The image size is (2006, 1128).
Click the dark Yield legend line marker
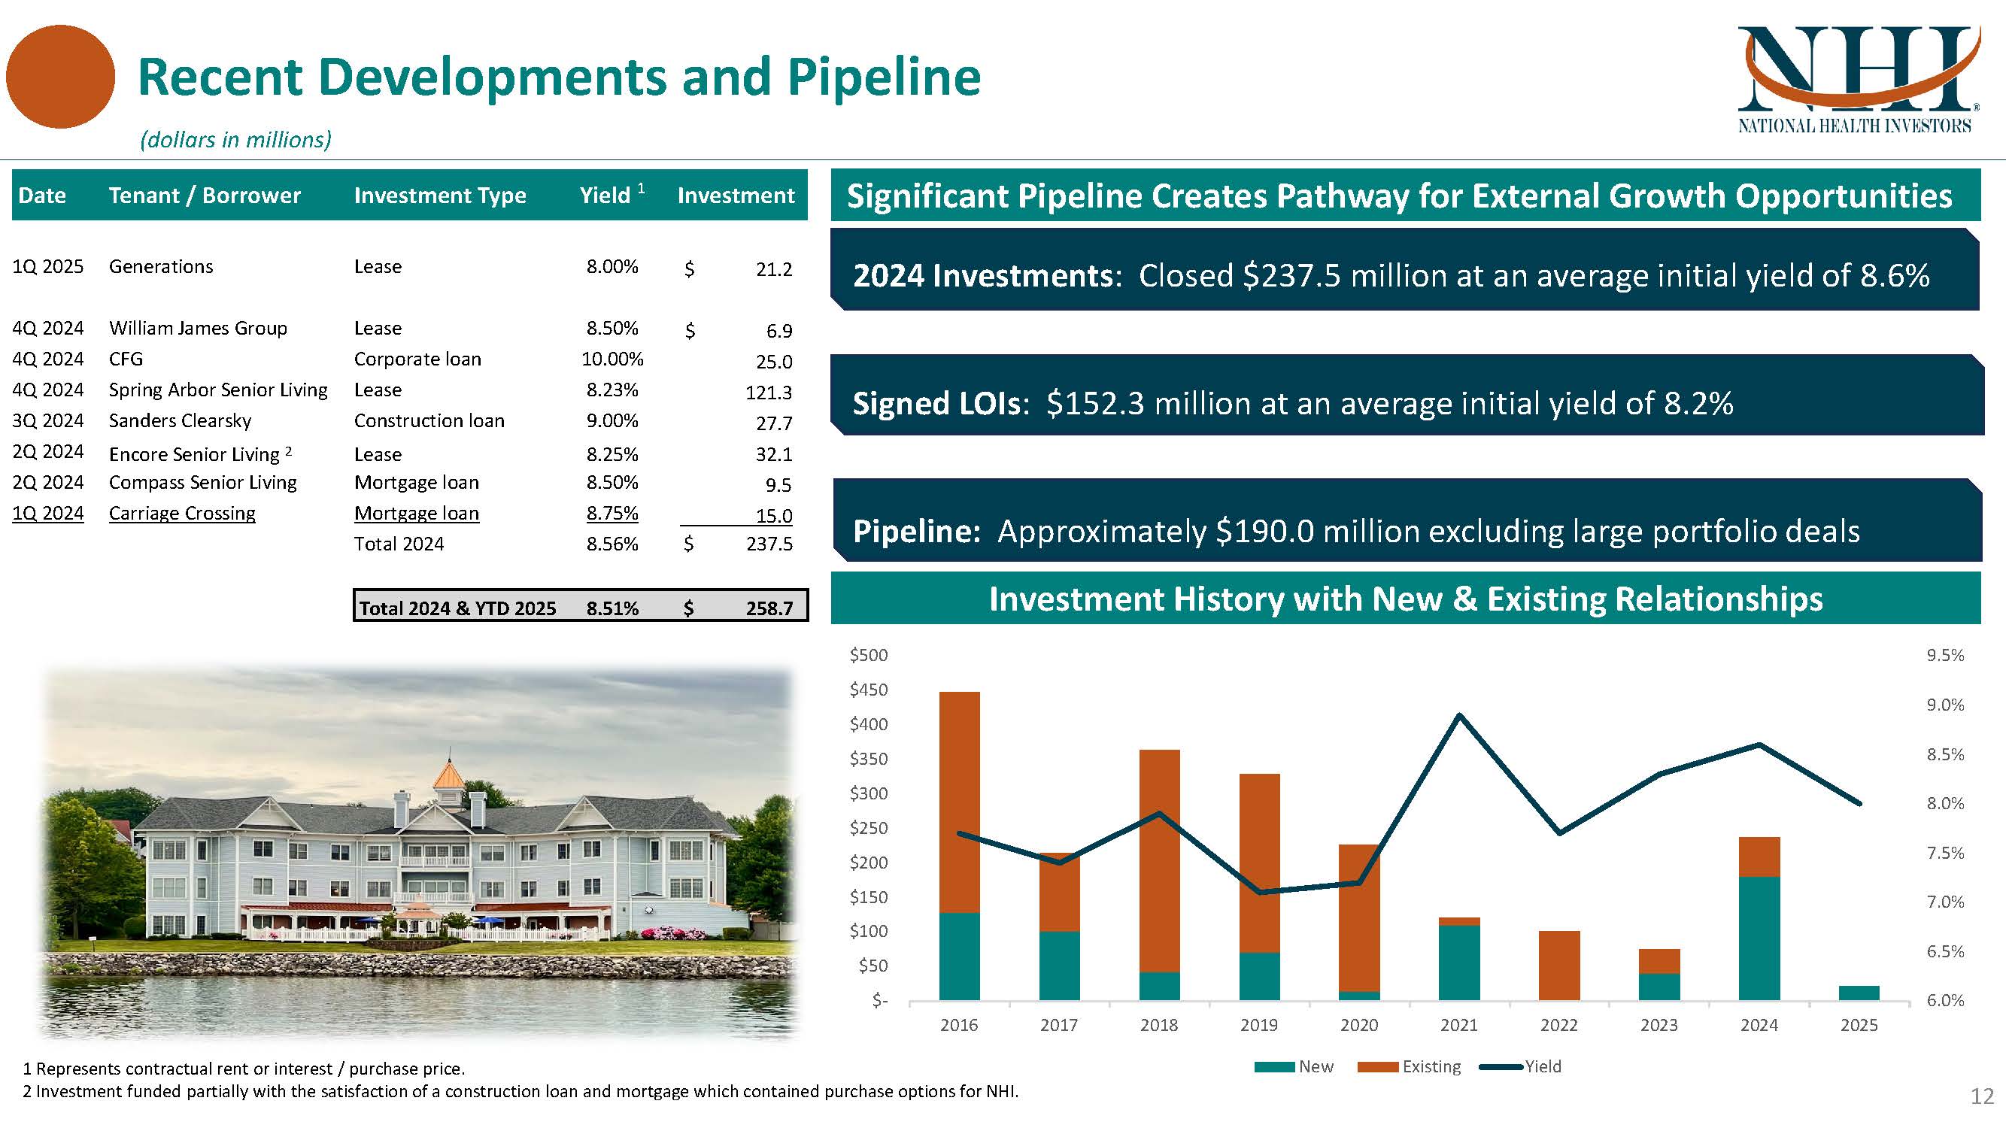[x=1501, y=1067]
